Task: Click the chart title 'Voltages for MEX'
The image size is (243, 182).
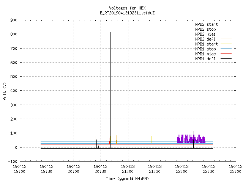Action: (127, 8)
